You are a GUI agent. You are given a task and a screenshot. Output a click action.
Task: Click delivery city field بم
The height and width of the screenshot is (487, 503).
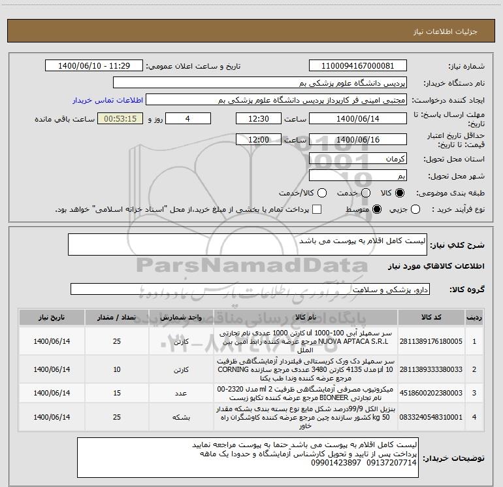[x=358, y=176]
